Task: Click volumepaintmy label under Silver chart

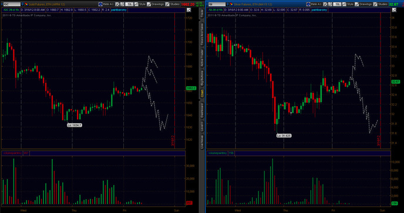Action: tap(218, 153)
